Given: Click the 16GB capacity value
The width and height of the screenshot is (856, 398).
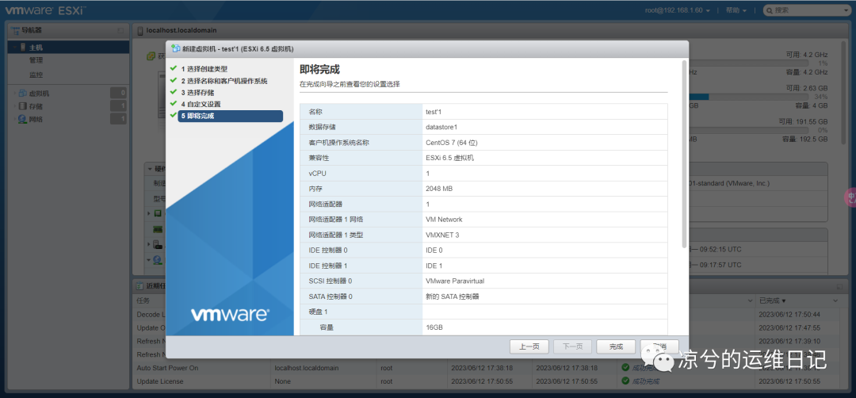Looking at the screenshot, I should [434, 327].
